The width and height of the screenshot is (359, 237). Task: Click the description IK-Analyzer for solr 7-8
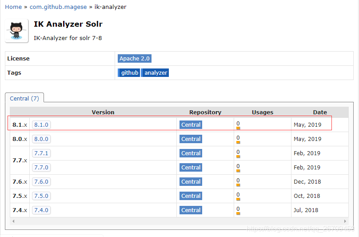[68, 38]
